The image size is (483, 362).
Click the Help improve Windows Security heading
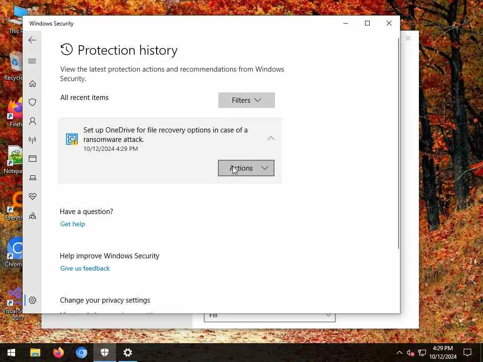point(109,256)
